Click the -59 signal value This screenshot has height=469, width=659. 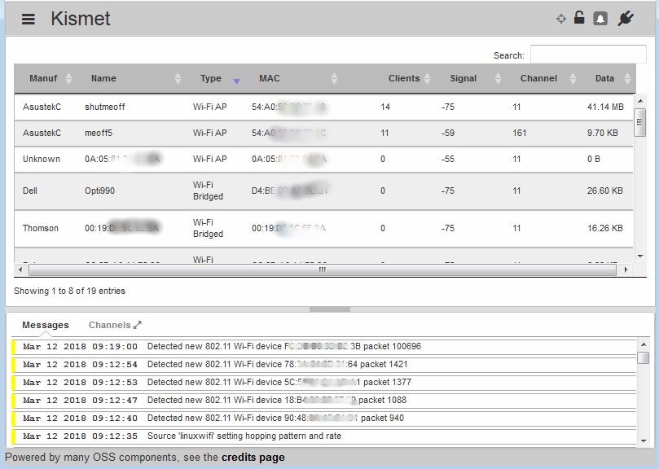[x=447, y=133]
